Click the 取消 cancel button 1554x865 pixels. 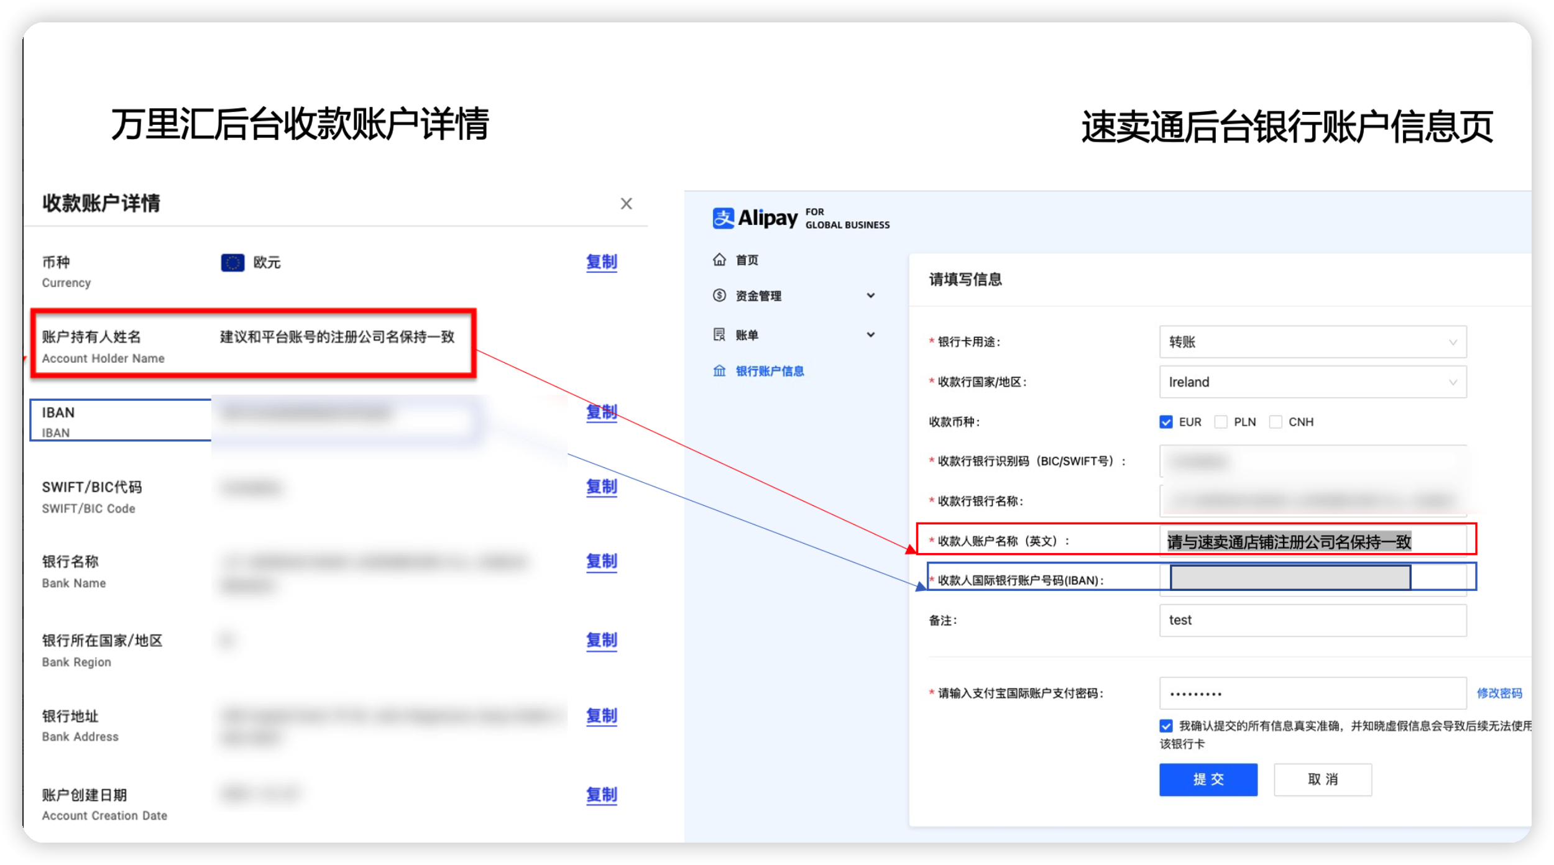pos(1322,779)
